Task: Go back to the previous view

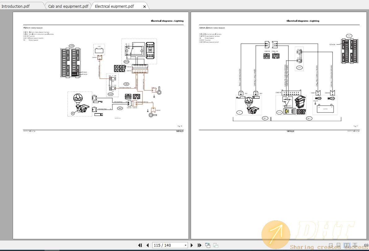Action: (207, 245)
